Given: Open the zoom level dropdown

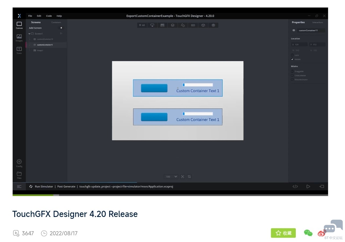Looking at the screenshot, I should 171,177.
